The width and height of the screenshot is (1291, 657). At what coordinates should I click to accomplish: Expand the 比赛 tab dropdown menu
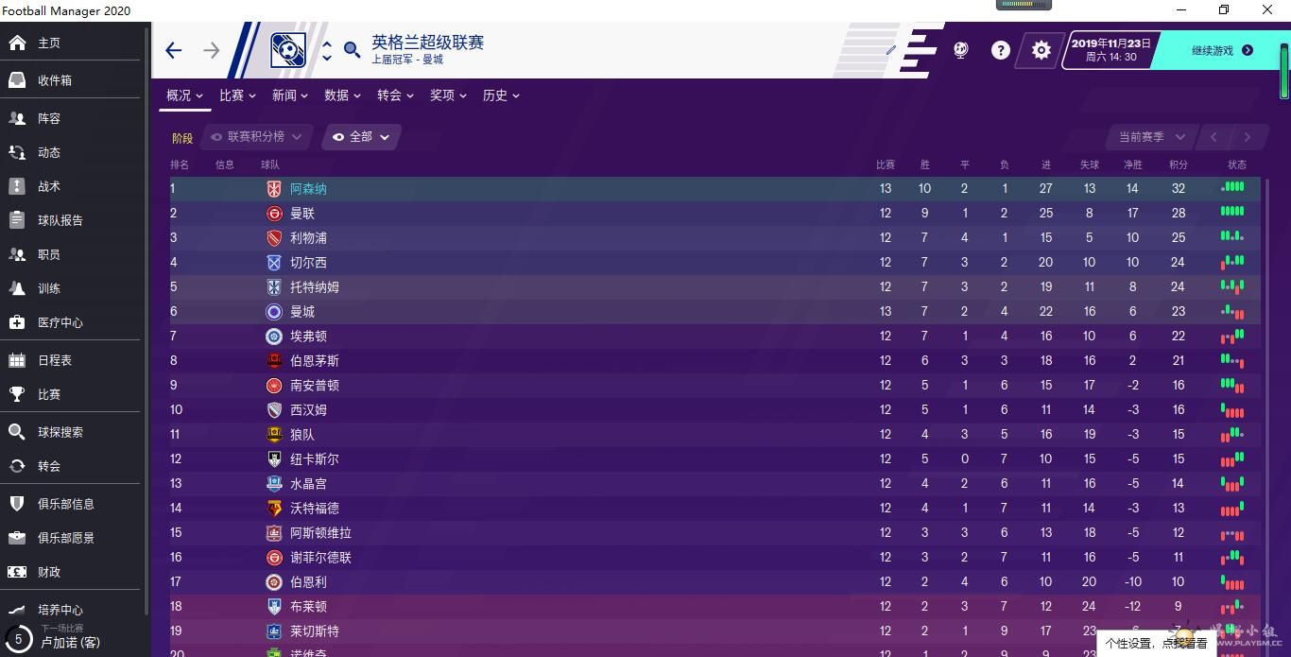pos(237,95)
